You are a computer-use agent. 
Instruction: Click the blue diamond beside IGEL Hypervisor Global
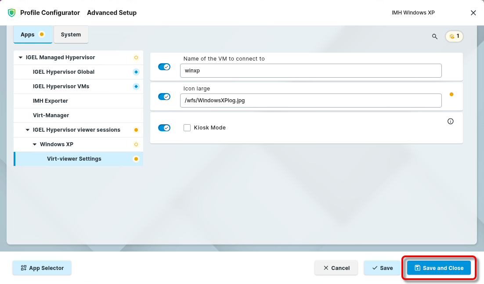tap(136, 72)
